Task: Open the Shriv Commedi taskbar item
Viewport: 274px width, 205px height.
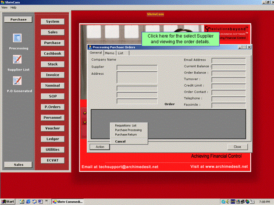Action: pyautogui.click(x=67, y=202)
